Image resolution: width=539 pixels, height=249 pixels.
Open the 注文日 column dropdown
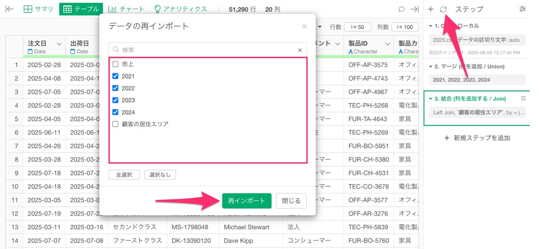tap(59, 44)
